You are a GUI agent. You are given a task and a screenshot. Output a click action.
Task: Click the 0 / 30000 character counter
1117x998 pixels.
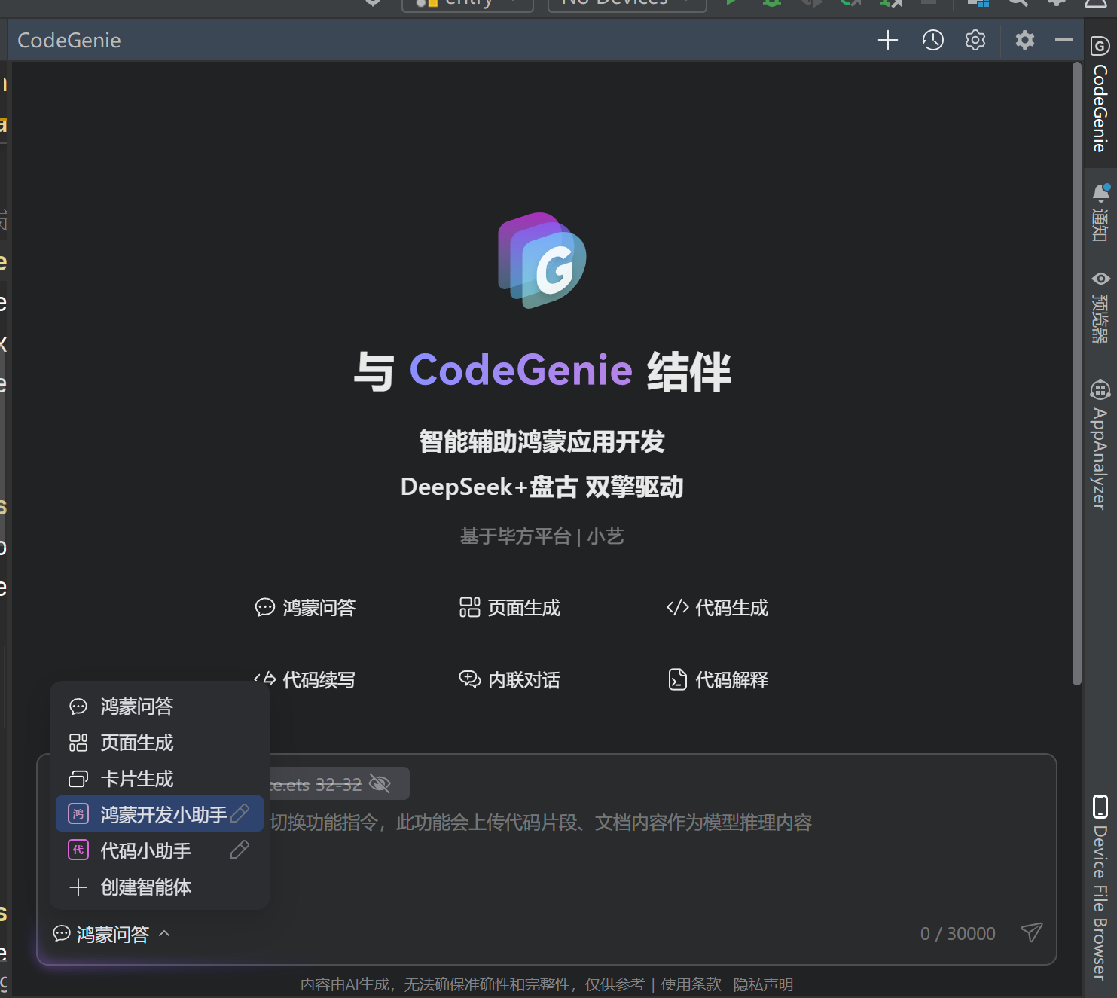tap(957, 934)
